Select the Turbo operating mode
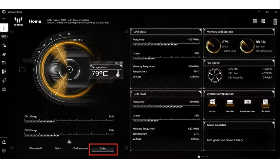Viewport: 280px width, 159px height. pos(103,149)
